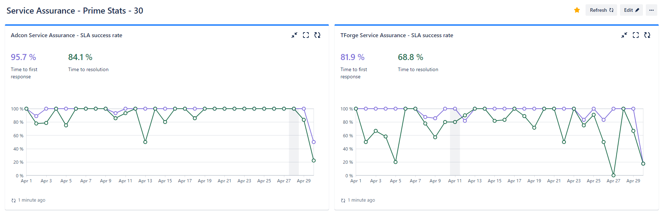Click the Adcon chart 50% resolution point on Apr 13
The height and width of the screenshot is (212, 663).
tap(145, 142)
